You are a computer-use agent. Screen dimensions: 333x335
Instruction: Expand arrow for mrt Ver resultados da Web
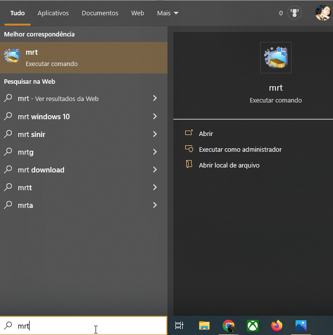(155, 98)
